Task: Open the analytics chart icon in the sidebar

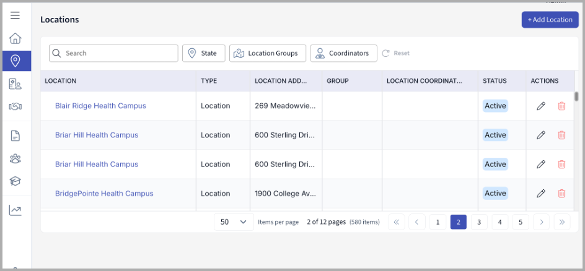Action: (x=15, y=210)
